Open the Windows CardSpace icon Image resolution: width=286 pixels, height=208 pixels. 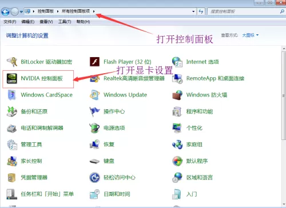[x=12, y=95]
